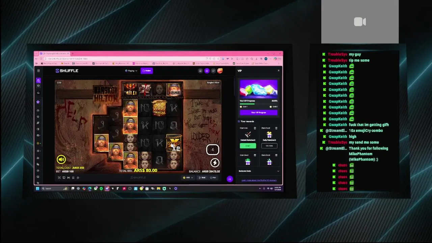Select the Bangkok Hilton browser tab
Screen dimensions: 432x243
(x=54, y=54)
